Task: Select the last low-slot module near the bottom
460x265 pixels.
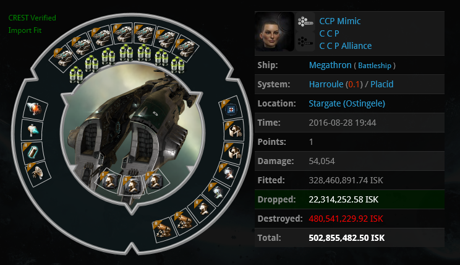Action: click(164, 229)
